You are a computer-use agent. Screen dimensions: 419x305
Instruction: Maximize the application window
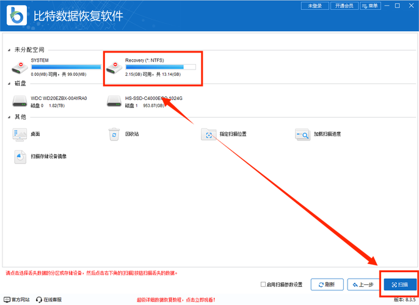pyautogui.click(x=398, y=5)
